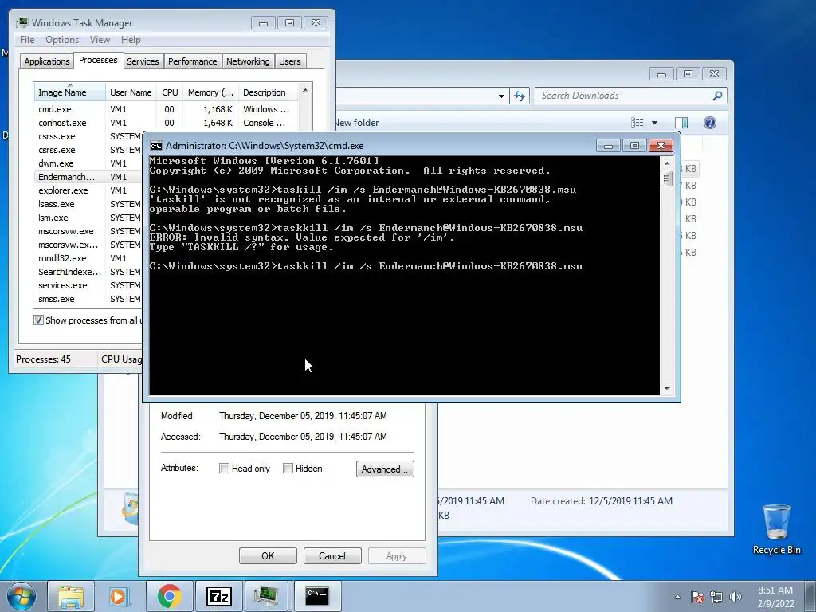This screenshot has height=612, width=816.
Task: Select the dwm.exe process
Action: [x=88, y=163]
